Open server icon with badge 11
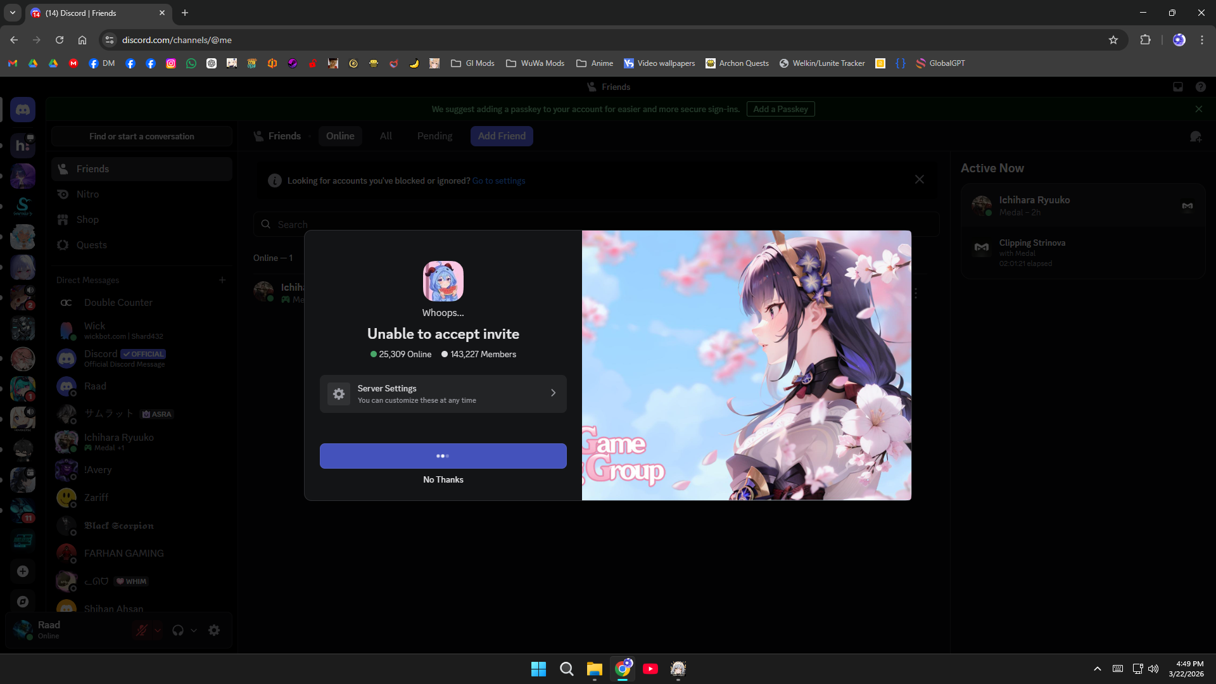The height and width of the screenshot is (684, 1216). [23, 510]
